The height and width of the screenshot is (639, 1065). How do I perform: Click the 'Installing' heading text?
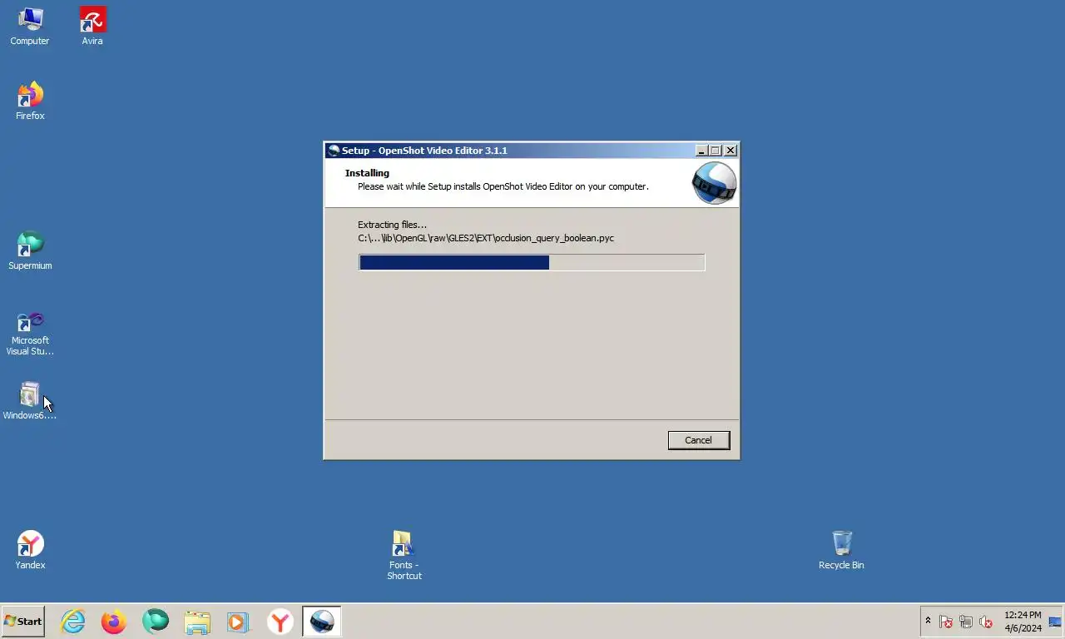point(367,173)
